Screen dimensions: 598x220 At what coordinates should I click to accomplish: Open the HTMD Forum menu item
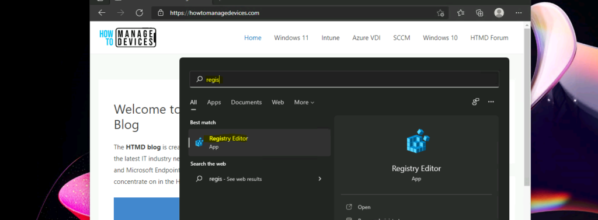pyautogui.click(x=489, y=38)
